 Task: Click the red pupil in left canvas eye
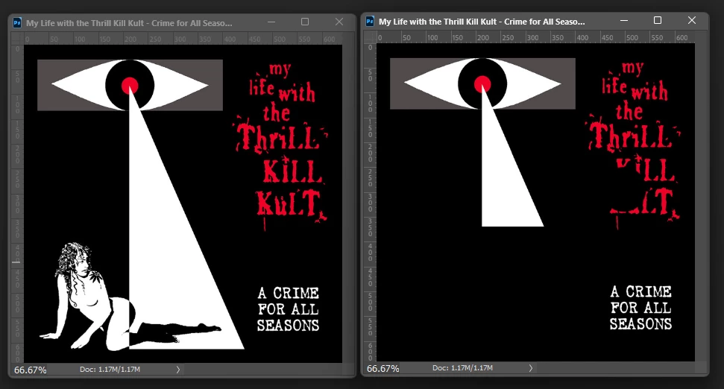click(x=130, y=86)
